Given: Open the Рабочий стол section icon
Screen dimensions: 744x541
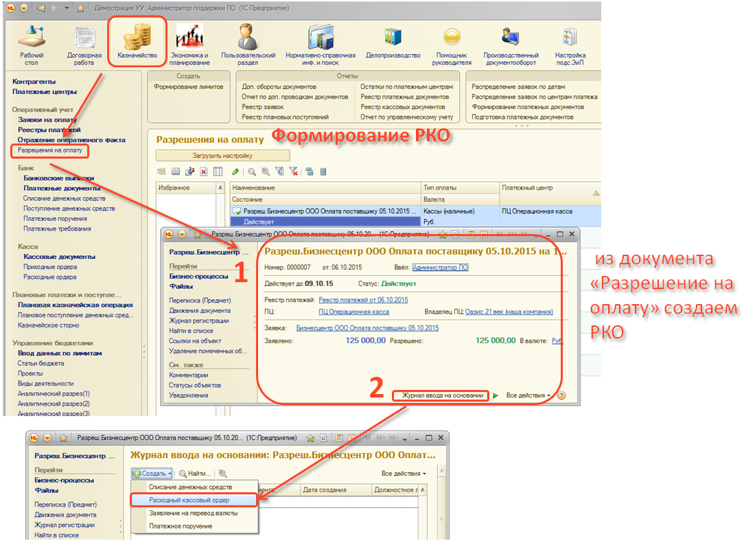Looking at the screenshot, I should point(32,43).
